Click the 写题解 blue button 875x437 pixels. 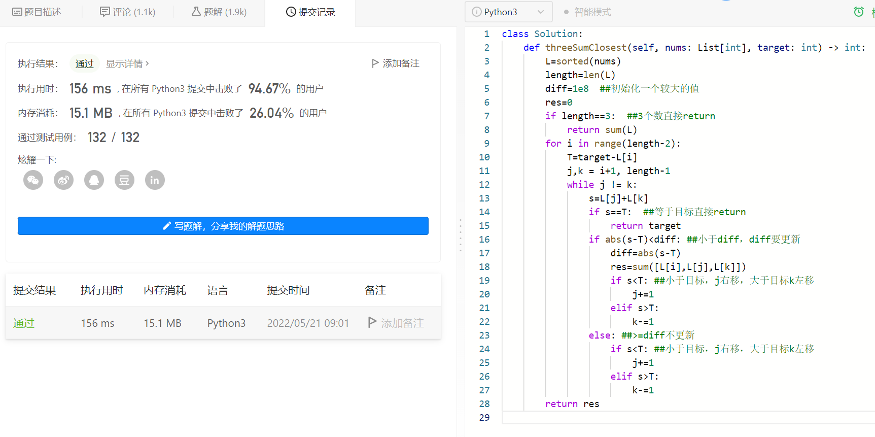(x=223, y=226)
